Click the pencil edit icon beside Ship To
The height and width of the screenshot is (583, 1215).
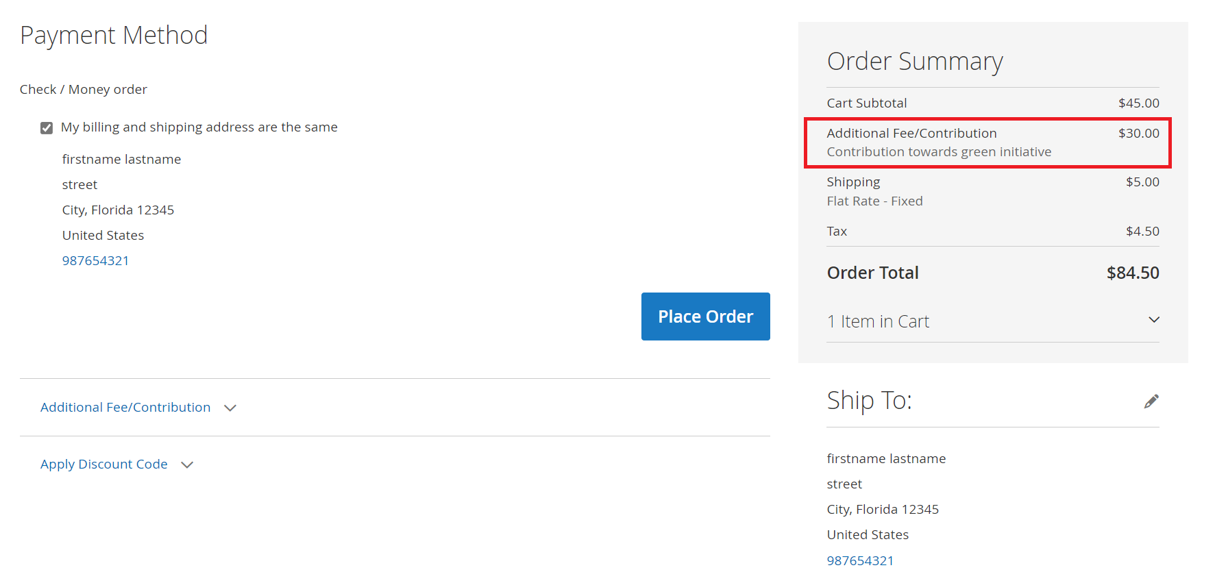click(x=1151, y=401)
